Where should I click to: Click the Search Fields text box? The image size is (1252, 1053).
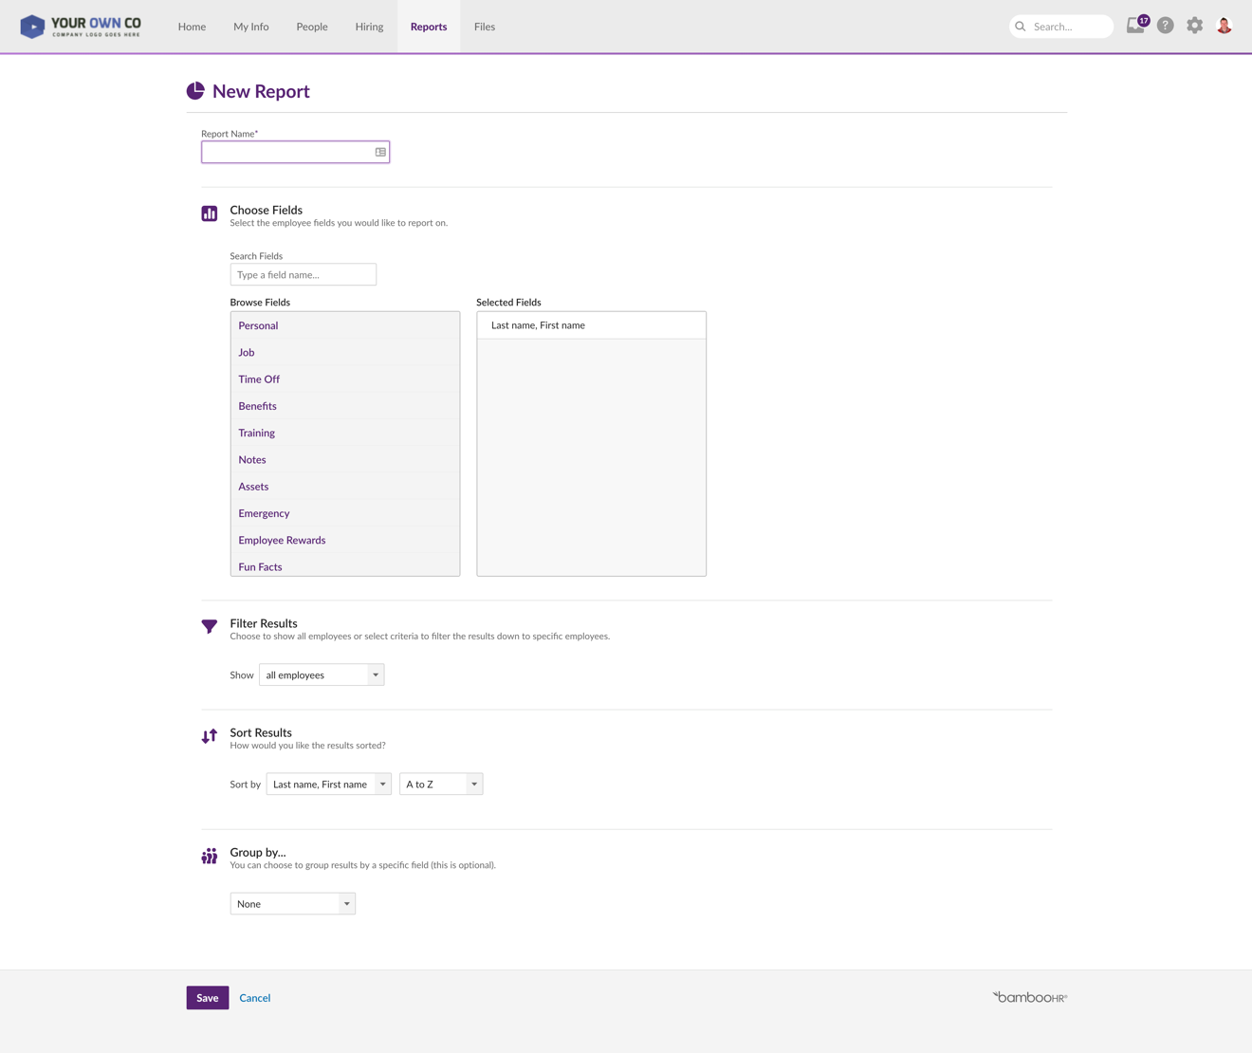coord(304,274)
